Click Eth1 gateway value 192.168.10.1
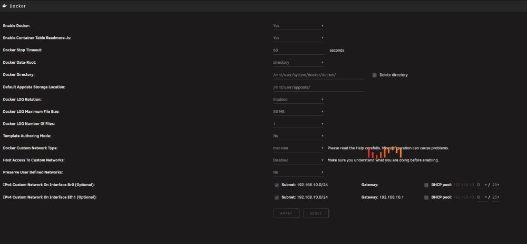 click(x=392, y=197)
